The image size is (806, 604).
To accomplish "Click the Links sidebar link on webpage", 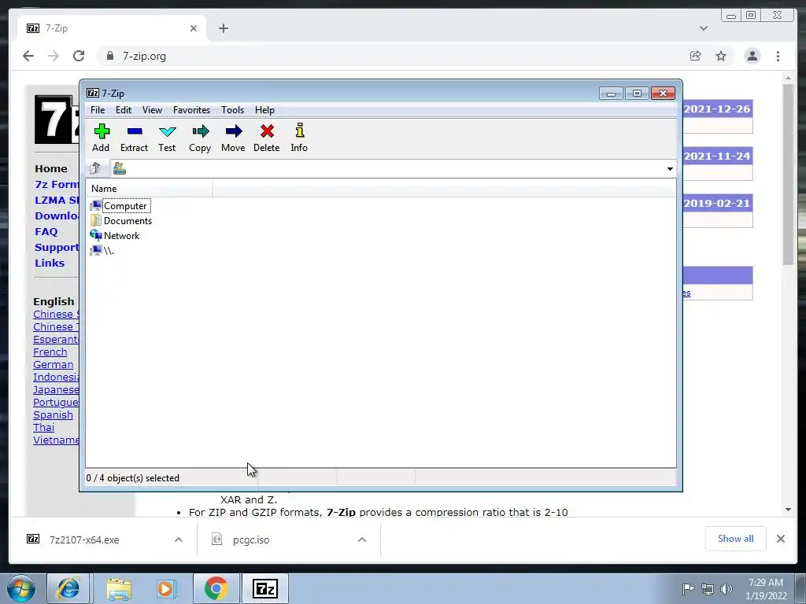I will point(50,263).
